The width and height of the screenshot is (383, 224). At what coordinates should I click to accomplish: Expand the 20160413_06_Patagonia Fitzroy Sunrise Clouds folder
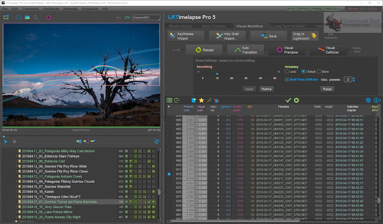click(x=17, y=182)
